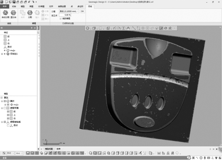Screen dimensions: 222x161
Task: Switch to the 多边形 ribbon tab
Action: [80, 6]
